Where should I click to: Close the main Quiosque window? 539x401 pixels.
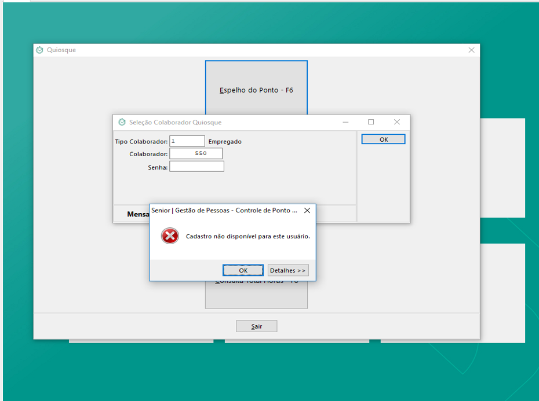pyautogui.click(x=471, y=50)
